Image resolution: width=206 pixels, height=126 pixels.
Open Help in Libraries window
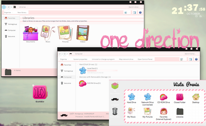[x=140, y=13]
